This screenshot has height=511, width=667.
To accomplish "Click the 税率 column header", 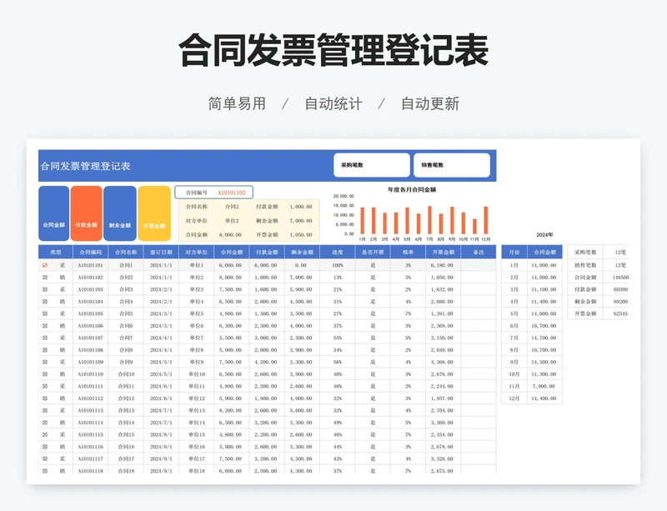I will (x=409, y=252).
